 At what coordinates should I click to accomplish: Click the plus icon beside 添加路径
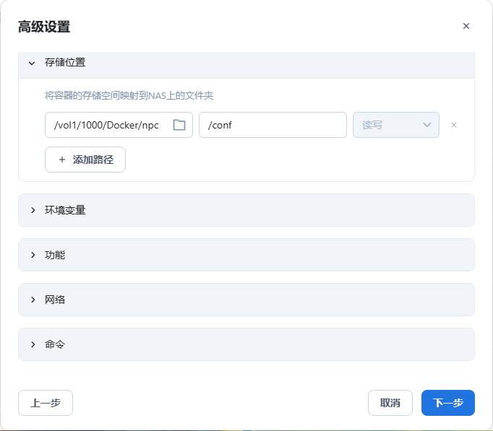point(62,160)
